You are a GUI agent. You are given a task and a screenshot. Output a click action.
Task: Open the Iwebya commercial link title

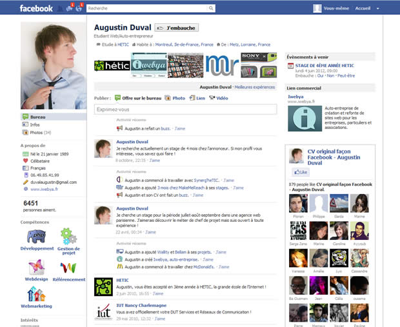(295, 97)
